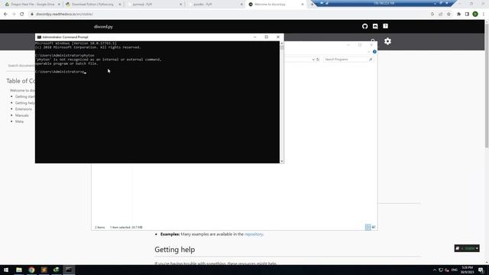Click the Explorer window help icon
Screen dimensions: 489x275
pyautogui.click(x=374, y=52)
